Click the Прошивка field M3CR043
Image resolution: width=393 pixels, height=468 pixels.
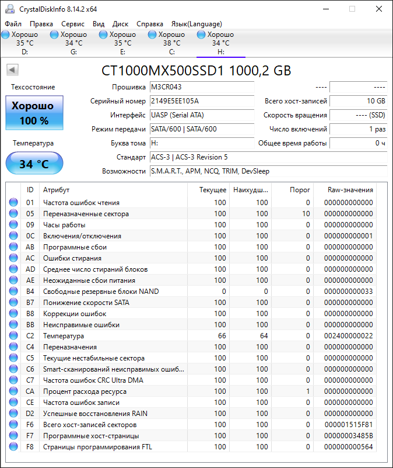click(x=202, y=87)
